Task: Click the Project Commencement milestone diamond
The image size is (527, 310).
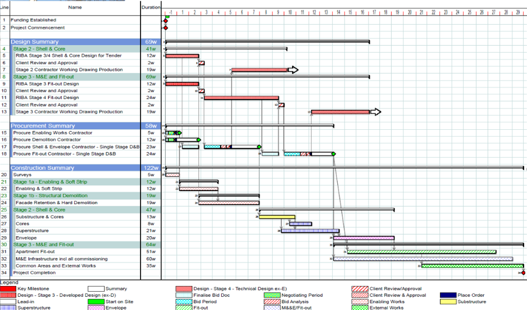Action: pos(166,27)
